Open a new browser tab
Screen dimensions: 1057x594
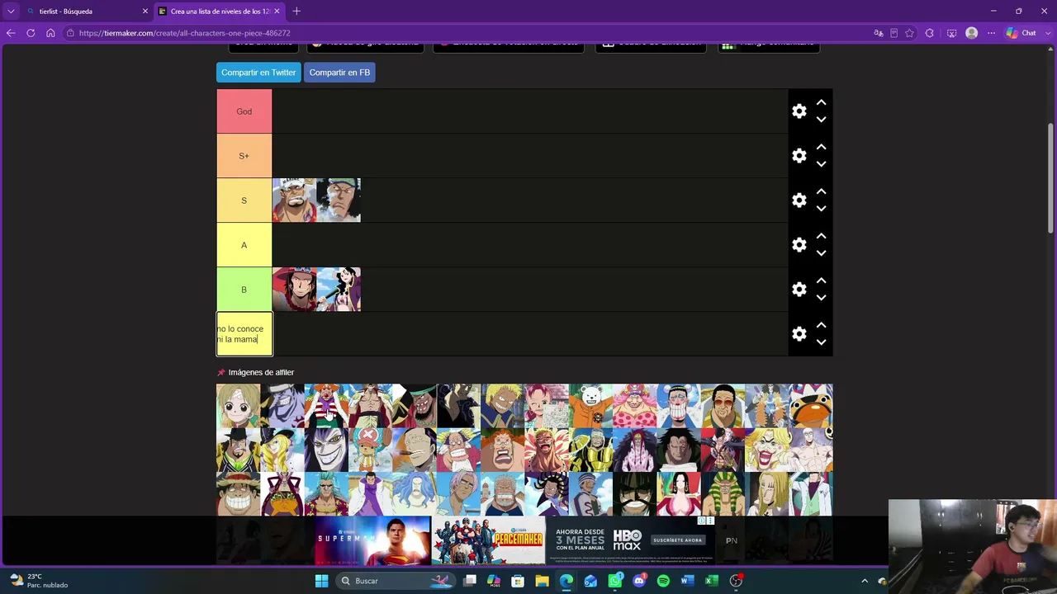pyautogui.click(x=296, y=12)
